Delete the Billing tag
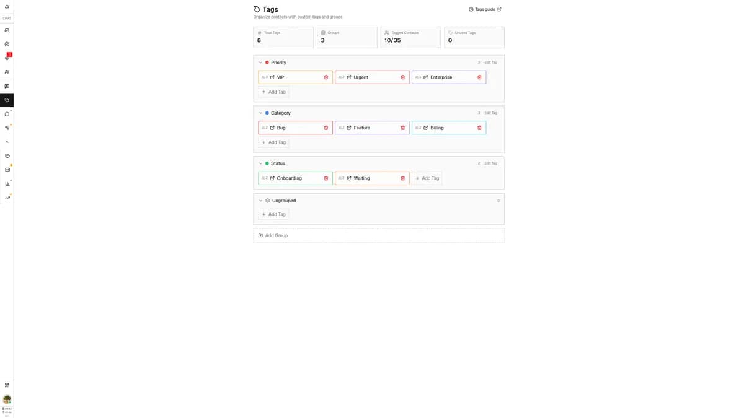This screenshot has width=744, height=418. (479, 128)
